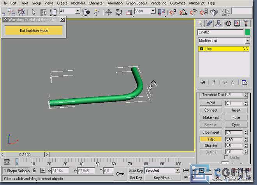Open the Modify command panel tab
This screenshot has height=185, width=257.
coord(209,24)
